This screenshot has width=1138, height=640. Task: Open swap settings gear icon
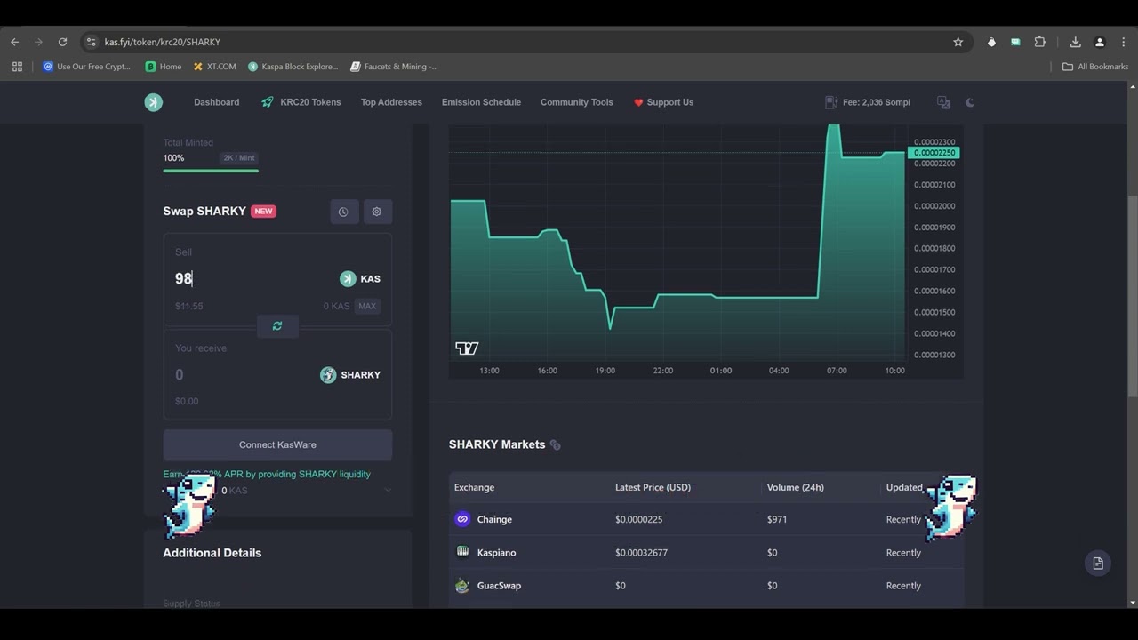377,212
